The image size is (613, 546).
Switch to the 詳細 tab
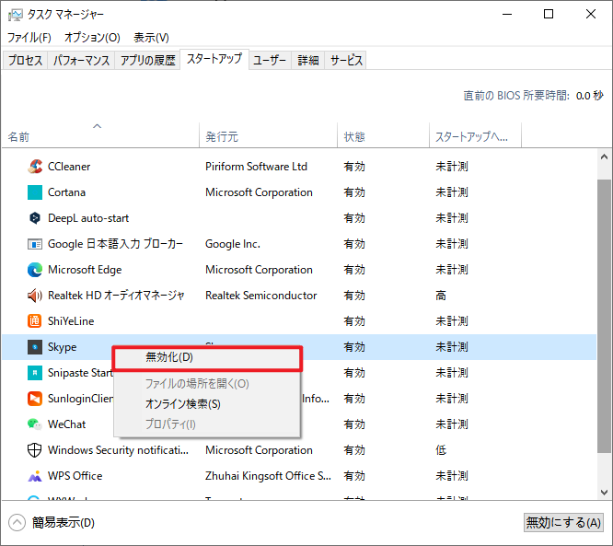pos(308,60)
